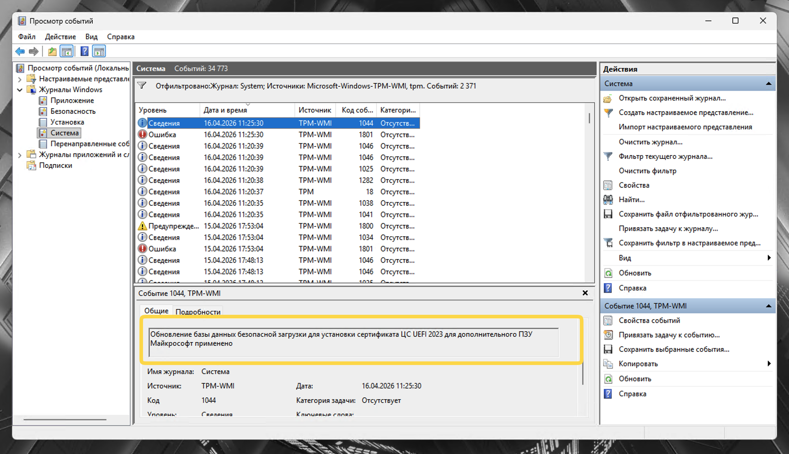Sort by Дата и время column header

225,110
